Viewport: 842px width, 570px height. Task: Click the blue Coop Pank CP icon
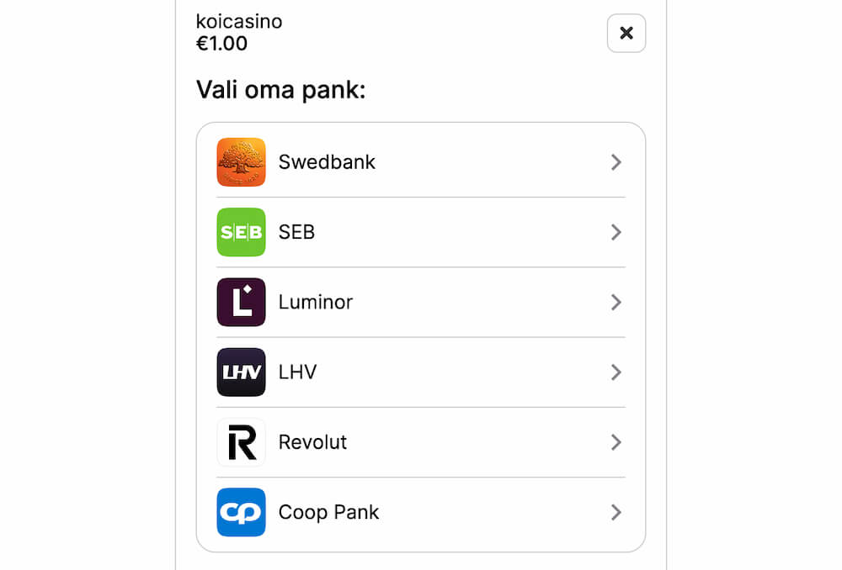click(242, 512)
